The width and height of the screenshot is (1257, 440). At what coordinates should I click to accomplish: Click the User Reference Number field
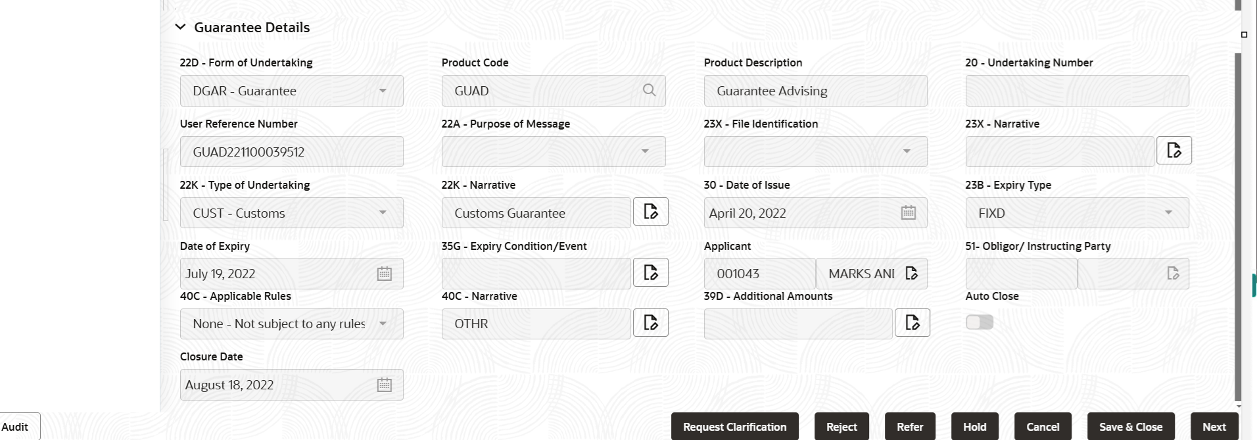pyautogui.click(x=291, y=152)
